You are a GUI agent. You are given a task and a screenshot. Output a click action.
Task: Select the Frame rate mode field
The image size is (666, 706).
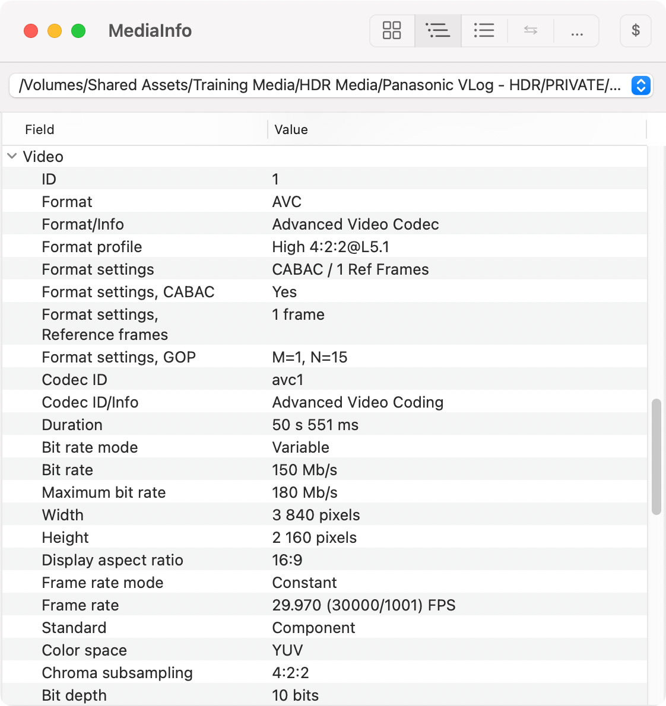coord(103,582)
